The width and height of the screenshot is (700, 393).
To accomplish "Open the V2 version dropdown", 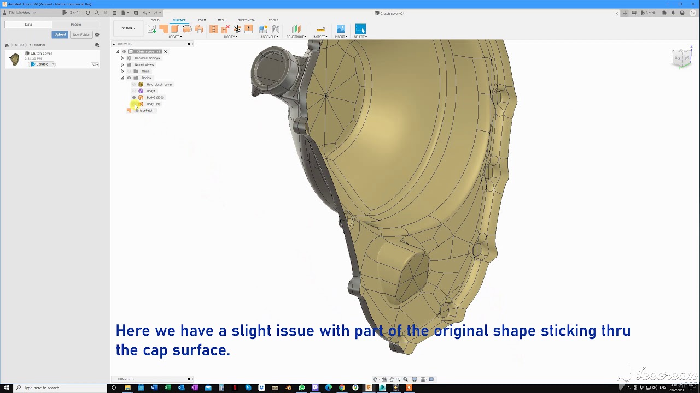I will (x=95, y=64).
